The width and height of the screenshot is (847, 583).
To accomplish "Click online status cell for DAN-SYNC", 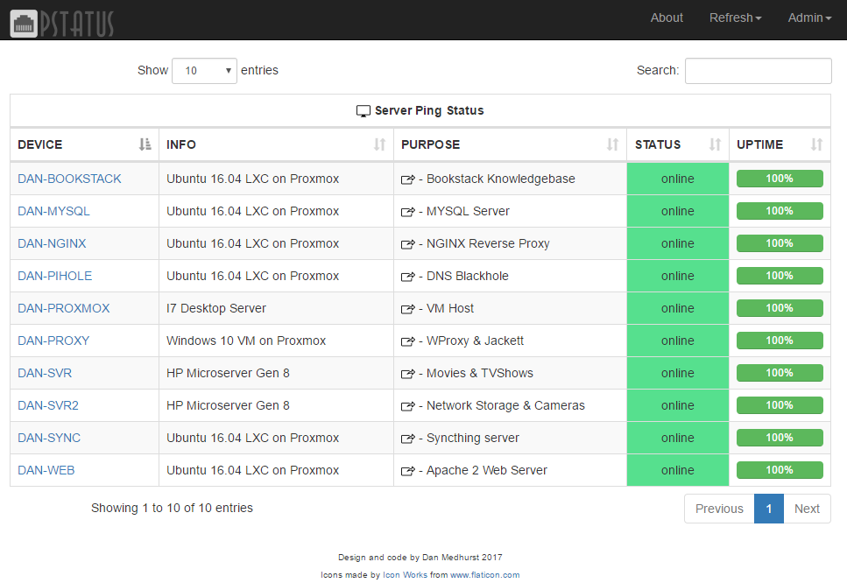I will [x=678, y=438].
